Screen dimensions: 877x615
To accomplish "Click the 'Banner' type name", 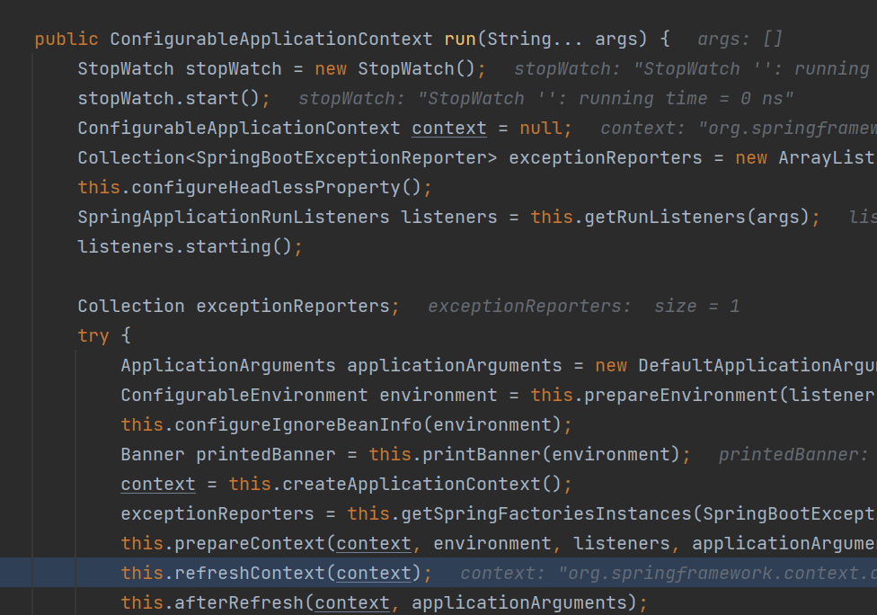I will (x=153, y=454).
